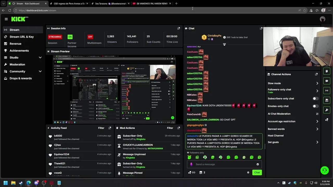Open Mod Actions Filter
This screenshot has width=333, height=187.
click(170, 128)
